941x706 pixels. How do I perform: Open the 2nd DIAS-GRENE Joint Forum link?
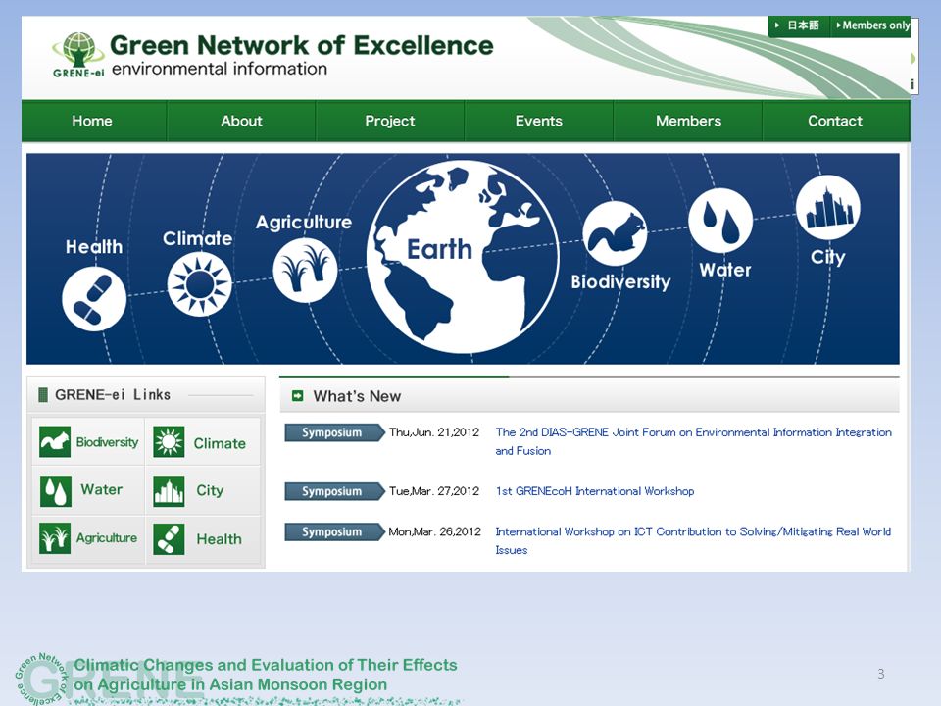point(693,441)
